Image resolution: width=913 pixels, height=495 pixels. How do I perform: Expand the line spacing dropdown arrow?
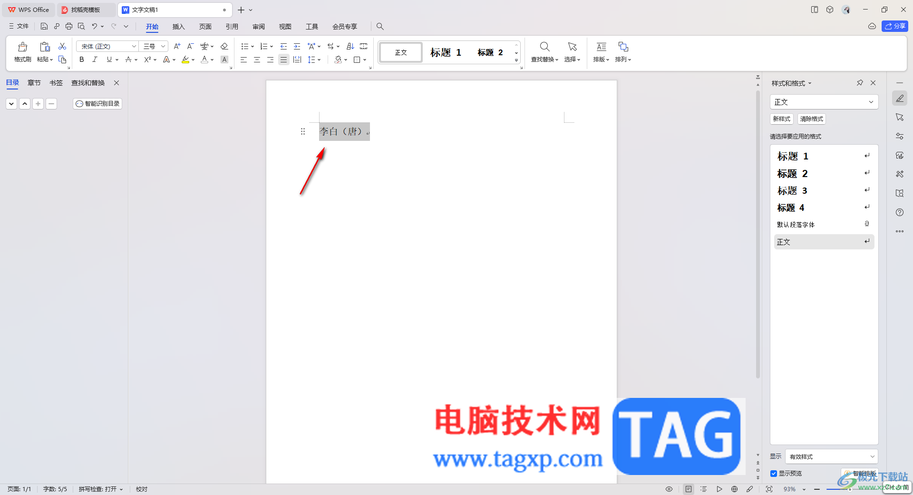point(319,59)
